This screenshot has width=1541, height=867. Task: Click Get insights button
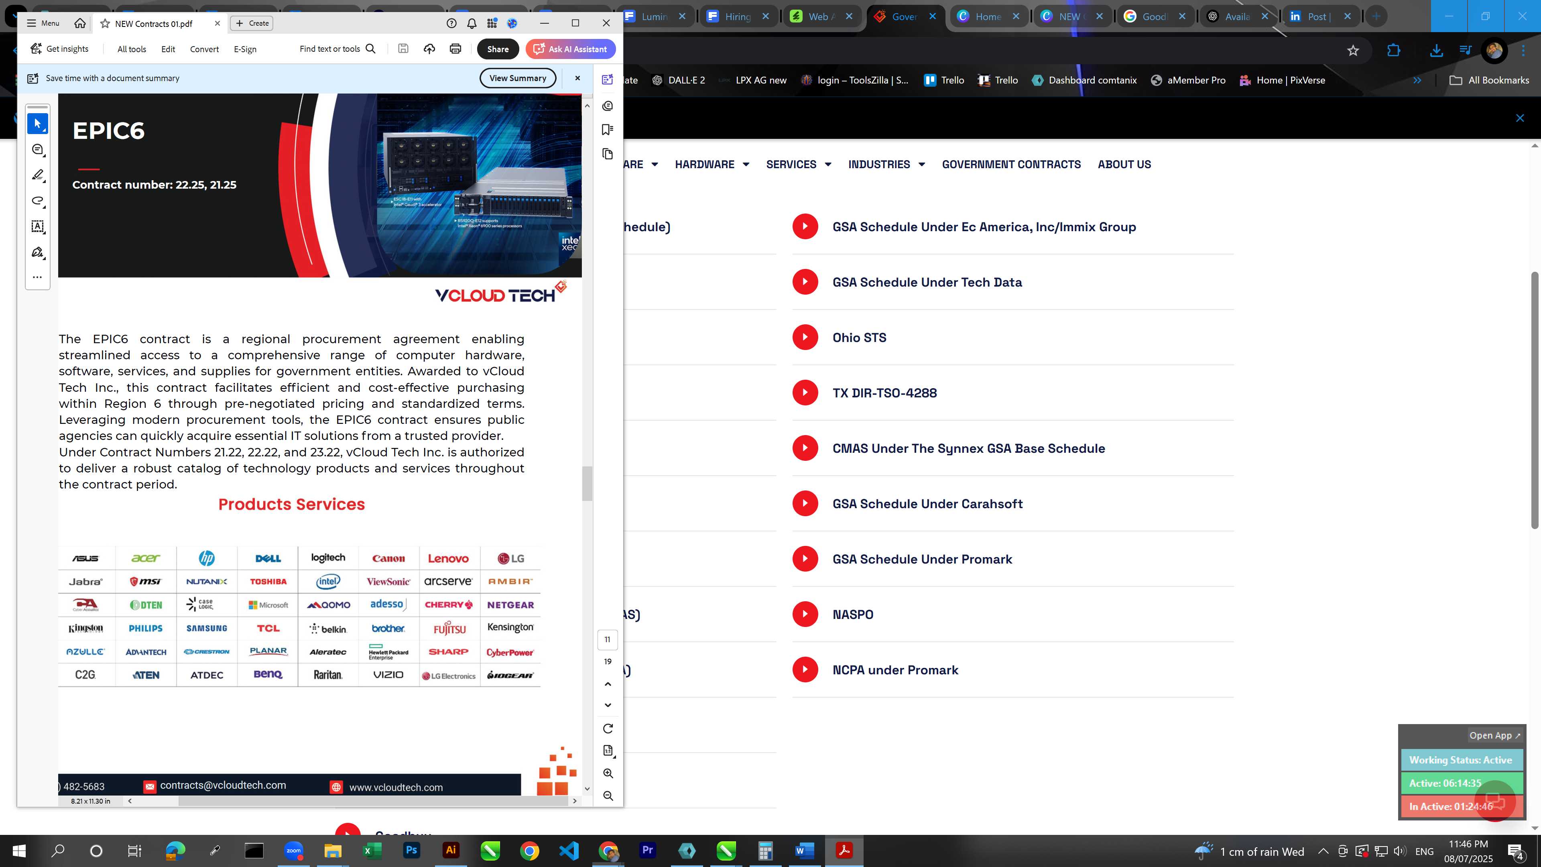(60, 49)
